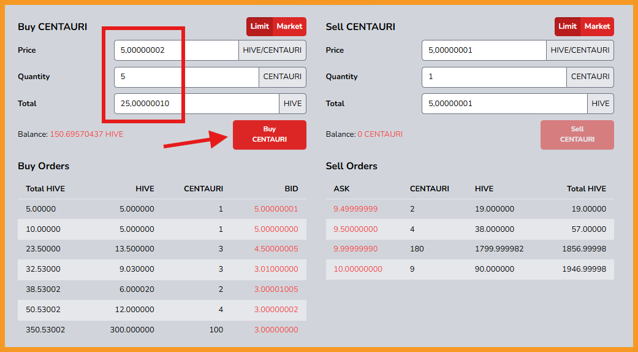Click sell order HIVE amount 90.000000

(495, 269)
